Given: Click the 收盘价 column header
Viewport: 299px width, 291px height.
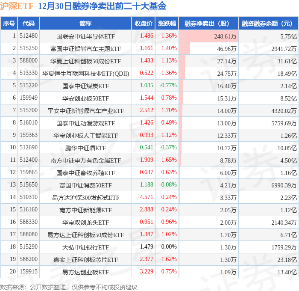Looking at the screenshot, I should (144, 23).
